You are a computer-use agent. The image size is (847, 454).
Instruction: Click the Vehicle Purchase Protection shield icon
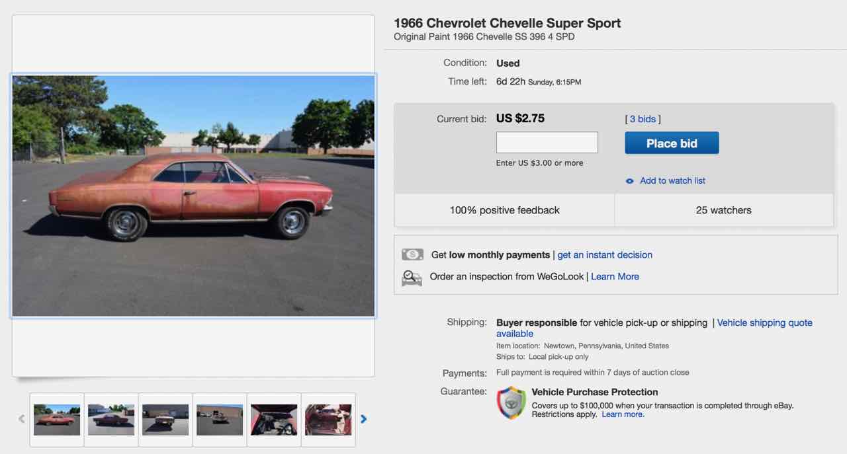click(x=512, y=403)
